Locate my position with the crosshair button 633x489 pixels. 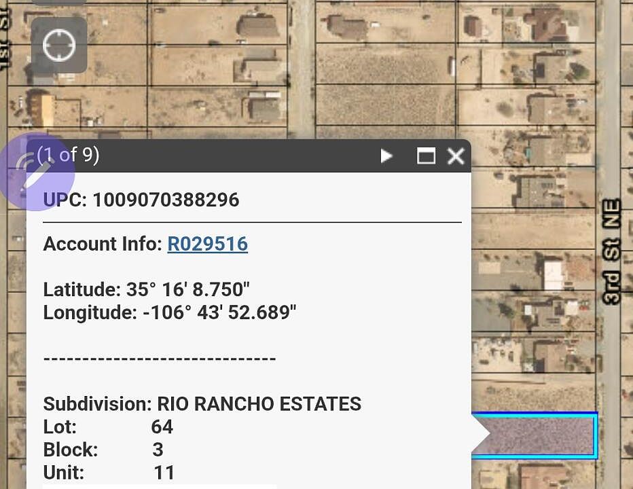59,45
